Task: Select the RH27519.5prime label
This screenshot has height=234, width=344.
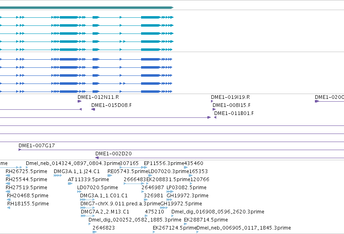Action: (26, 188)
